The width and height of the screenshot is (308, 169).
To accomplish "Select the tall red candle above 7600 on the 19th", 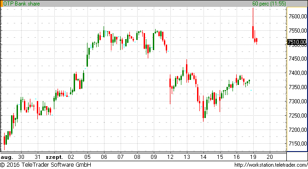I will [x=253, y=23].
